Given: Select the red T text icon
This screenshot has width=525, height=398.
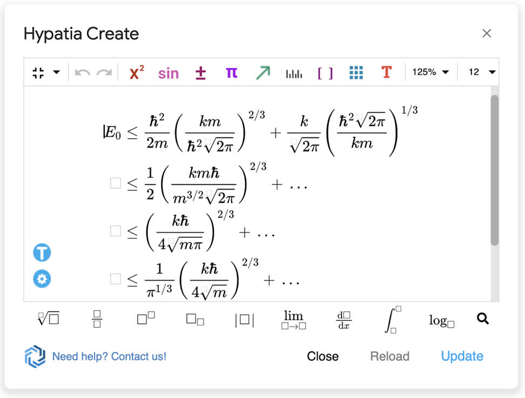Looking at the screenshot, I should [386, 71].
